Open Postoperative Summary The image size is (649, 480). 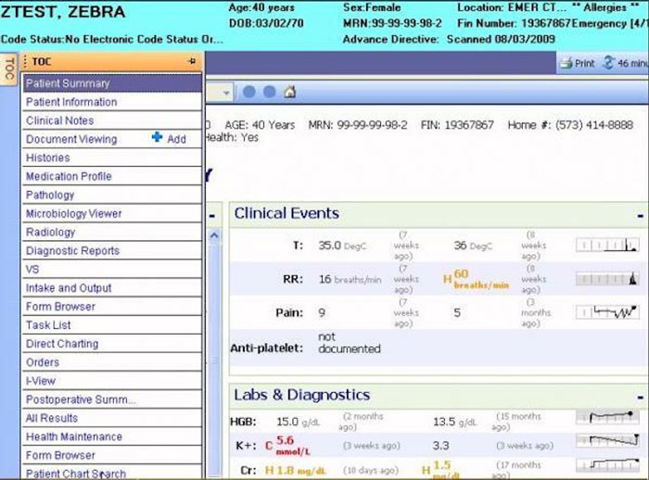(112, 399)
